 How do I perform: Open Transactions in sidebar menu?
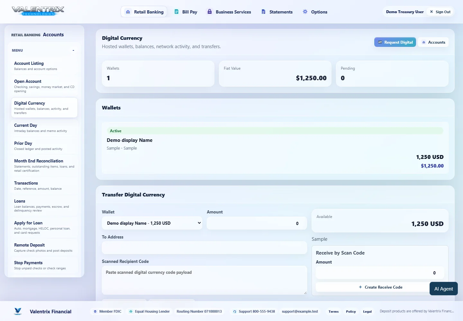44,186
